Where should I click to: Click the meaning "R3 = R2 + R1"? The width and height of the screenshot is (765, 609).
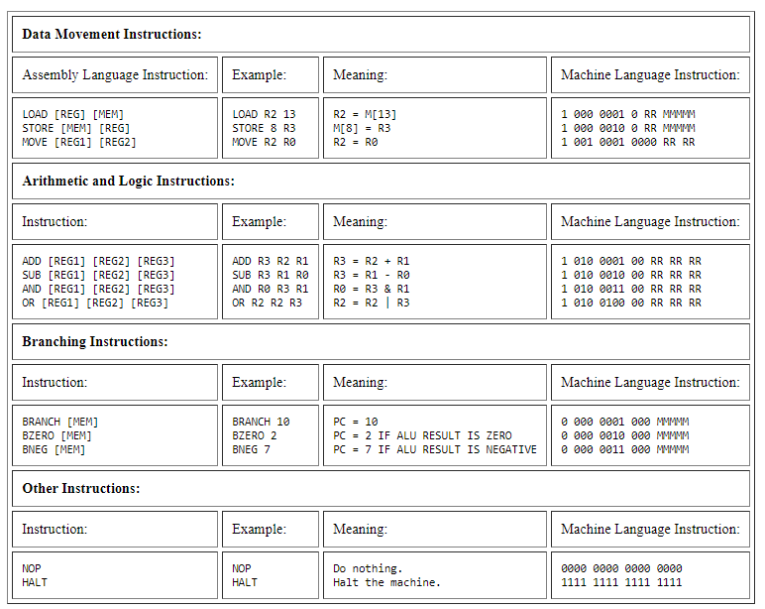click(x=372, y=261)
